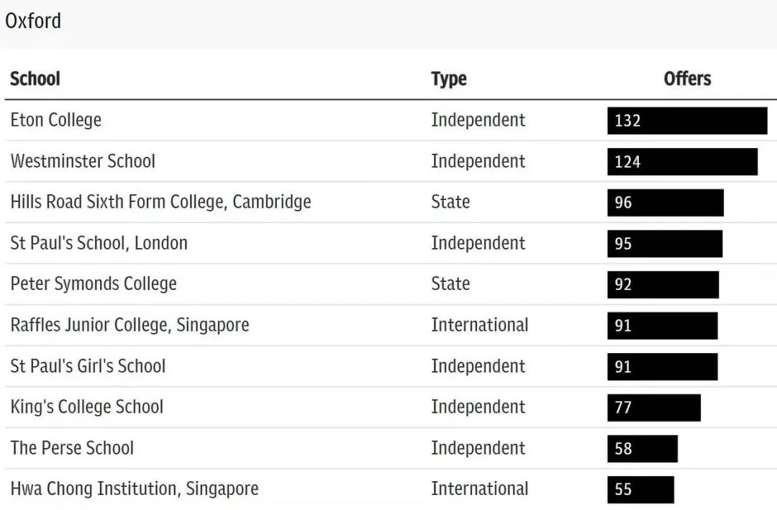The width and height of the screenshot is (777, 510).
Task: Click the bar showing 77 offers
Action: point(654,408)
